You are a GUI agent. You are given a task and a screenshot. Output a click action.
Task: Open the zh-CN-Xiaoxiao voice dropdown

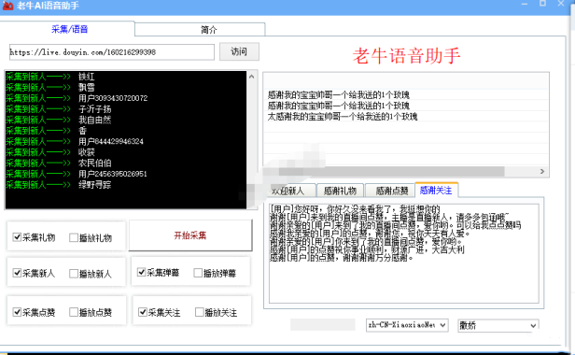(x=407, y=325)
